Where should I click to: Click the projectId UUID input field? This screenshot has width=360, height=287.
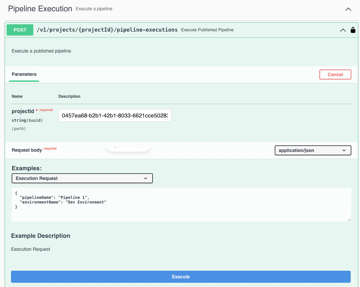click(115, 115)
